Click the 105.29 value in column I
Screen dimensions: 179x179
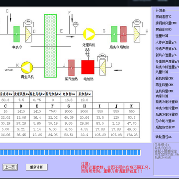point(100,135)
